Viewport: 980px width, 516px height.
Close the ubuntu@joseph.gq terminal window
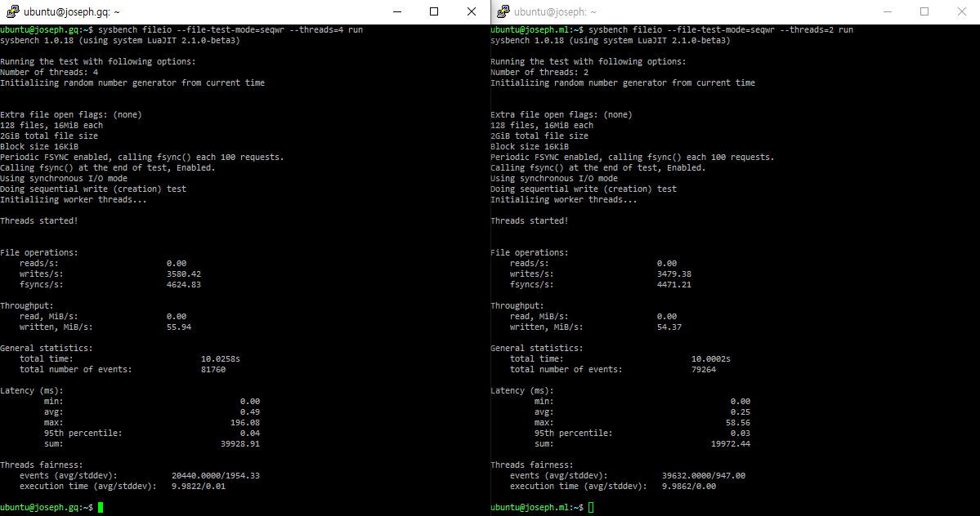pyautogui.click(x=472, y=12)
